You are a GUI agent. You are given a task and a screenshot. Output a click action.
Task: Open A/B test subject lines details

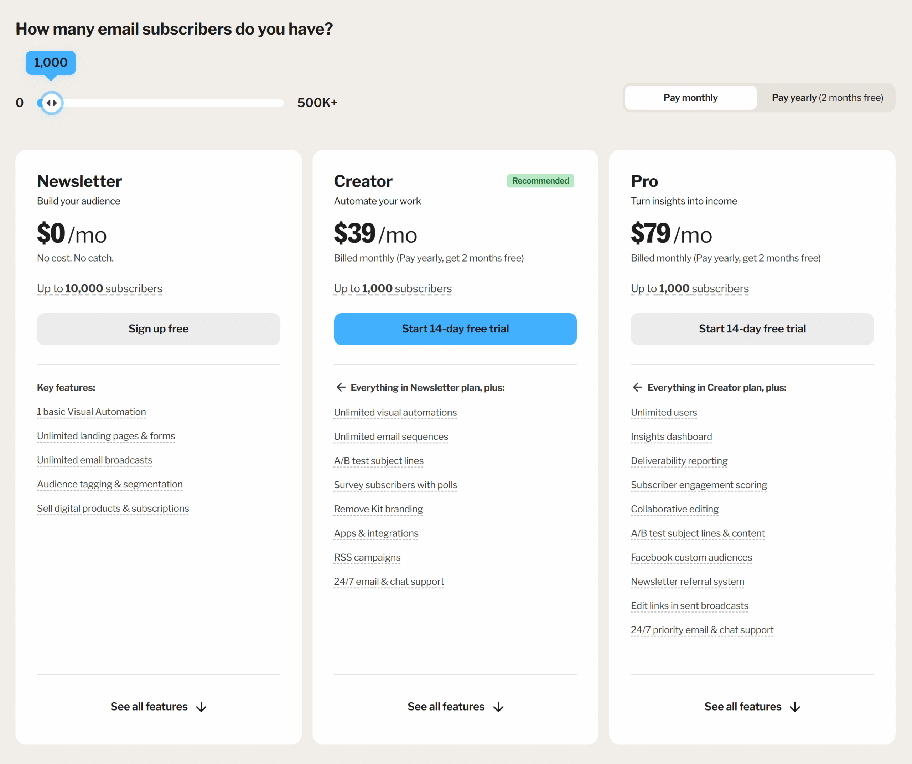(379, 460)
